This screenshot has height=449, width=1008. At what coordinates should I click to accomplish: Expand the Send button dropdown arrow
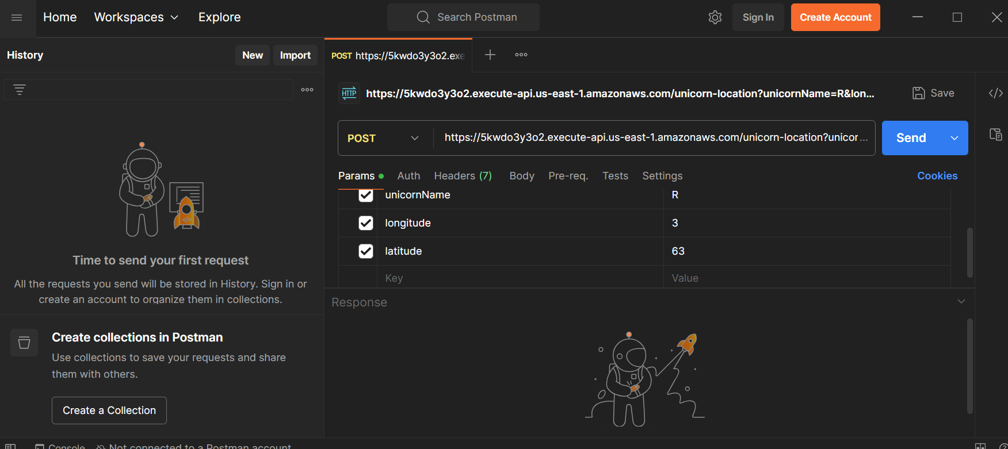pyautogui.click(x=954, y=138)
